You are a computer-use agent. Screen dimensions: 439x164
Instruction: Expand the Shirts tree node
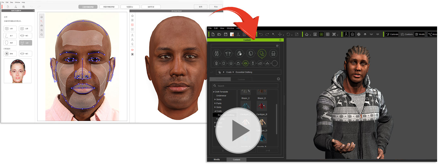click(215, 99)
